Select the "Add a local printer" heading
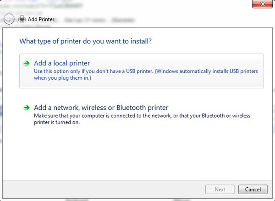This screenshot has height=201, width=275. pyautogui.click(x=62, y=63)
